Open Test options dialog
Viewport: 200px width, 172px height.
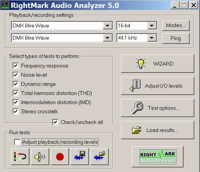(158, 108)
